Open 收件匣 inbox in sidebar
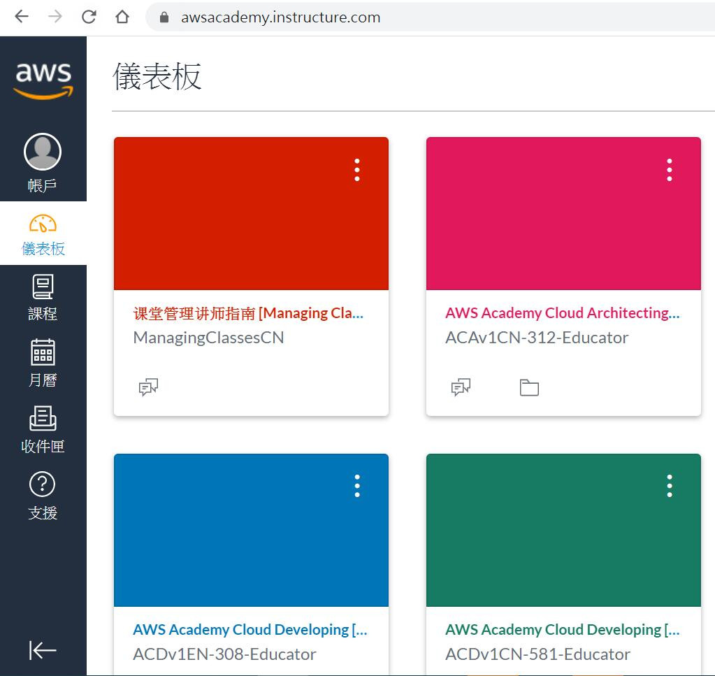 [x=43, y=429]
